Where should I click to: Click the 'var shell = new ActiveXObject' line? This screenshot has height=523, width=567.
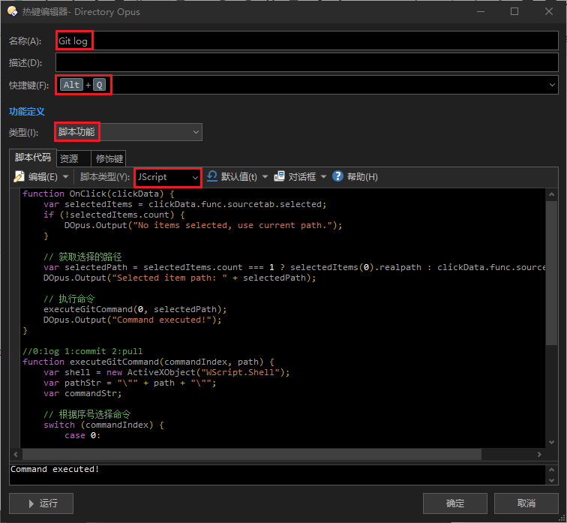(x=166, y=372)
